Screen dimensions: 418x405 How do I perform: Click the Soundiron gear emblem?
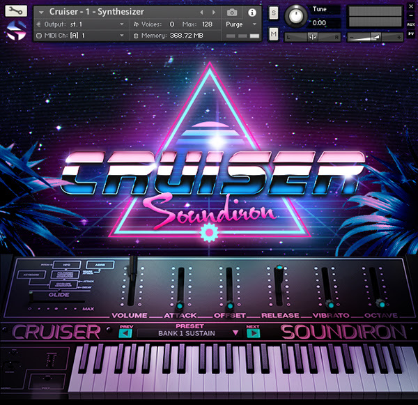pyautogui.click(x=209, y=232)
